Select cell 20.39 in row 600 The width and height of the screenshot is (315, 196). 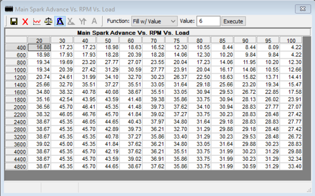[131, 55]
